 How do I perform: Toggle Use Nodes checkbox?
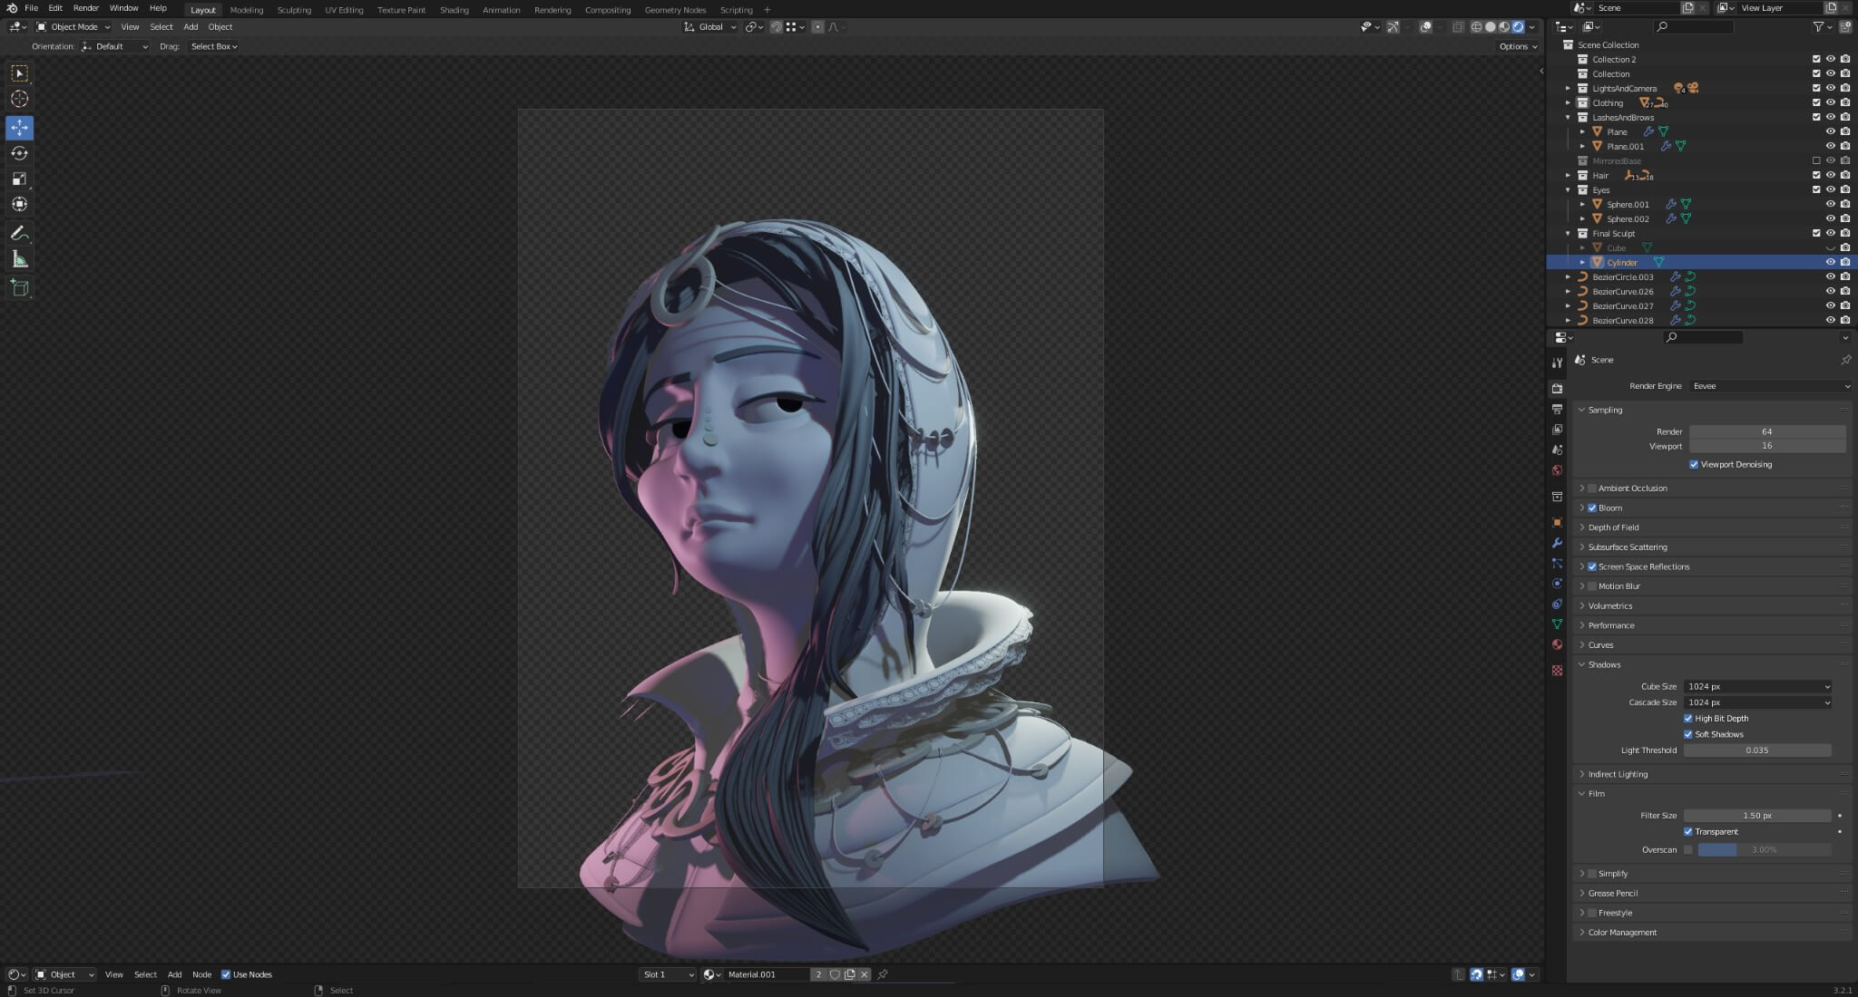click(x=226, y=974)
